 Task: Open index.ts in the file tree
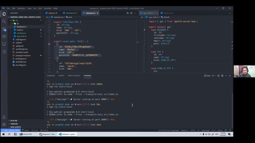[x=25, y=30]
